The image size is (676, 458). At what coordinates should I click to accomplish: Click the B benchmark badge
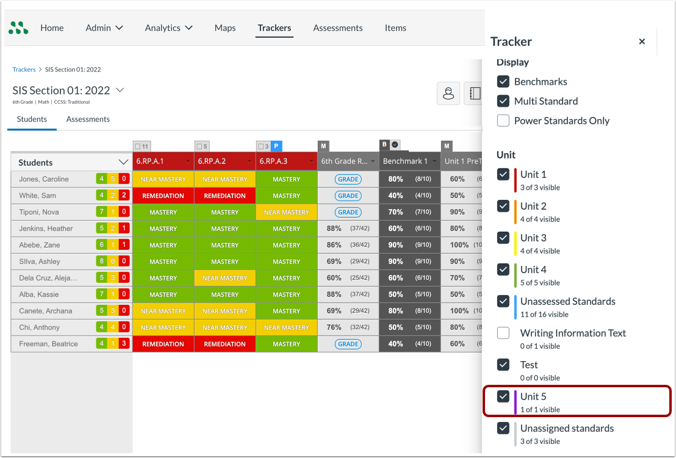384,145
